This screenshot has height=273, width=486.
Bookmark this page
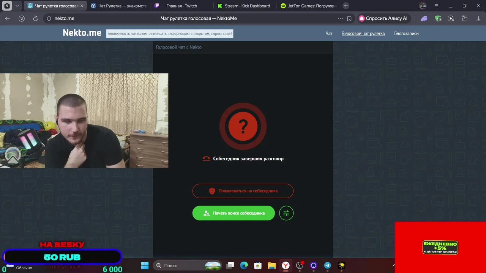(349, 18)
